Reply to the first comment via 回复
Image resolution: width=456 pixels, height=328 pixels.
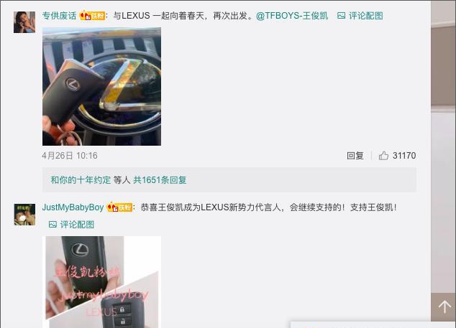(355, 156)
